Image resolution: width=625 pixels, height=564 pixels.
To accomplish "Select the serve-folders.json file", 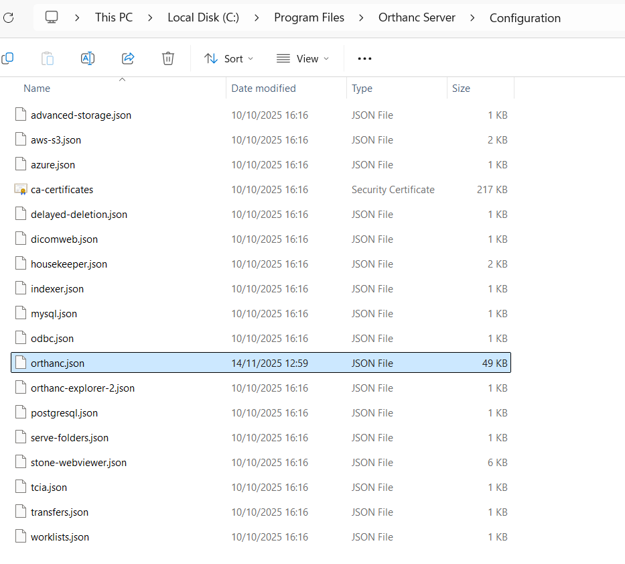I will 70,437.
